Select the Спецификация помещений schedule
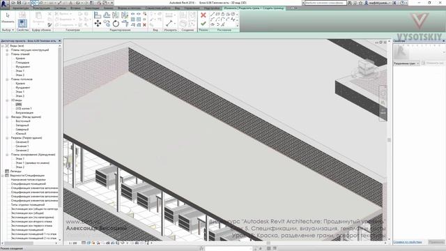Screen dimensions: 446x251 pyautogui.click(x=28, y=184)
